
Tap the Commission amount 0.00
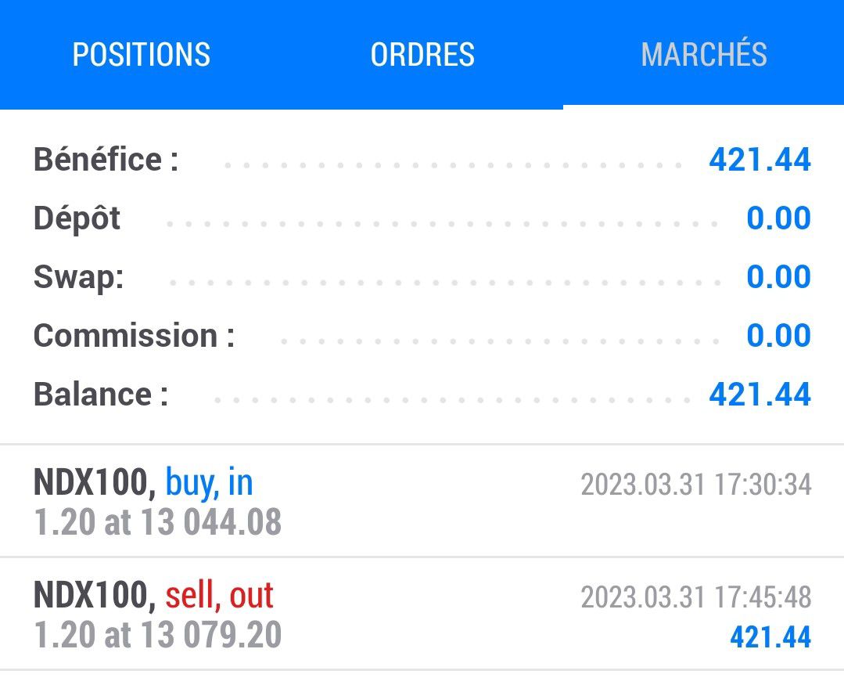pyautogui.click(x=778, y=336)
